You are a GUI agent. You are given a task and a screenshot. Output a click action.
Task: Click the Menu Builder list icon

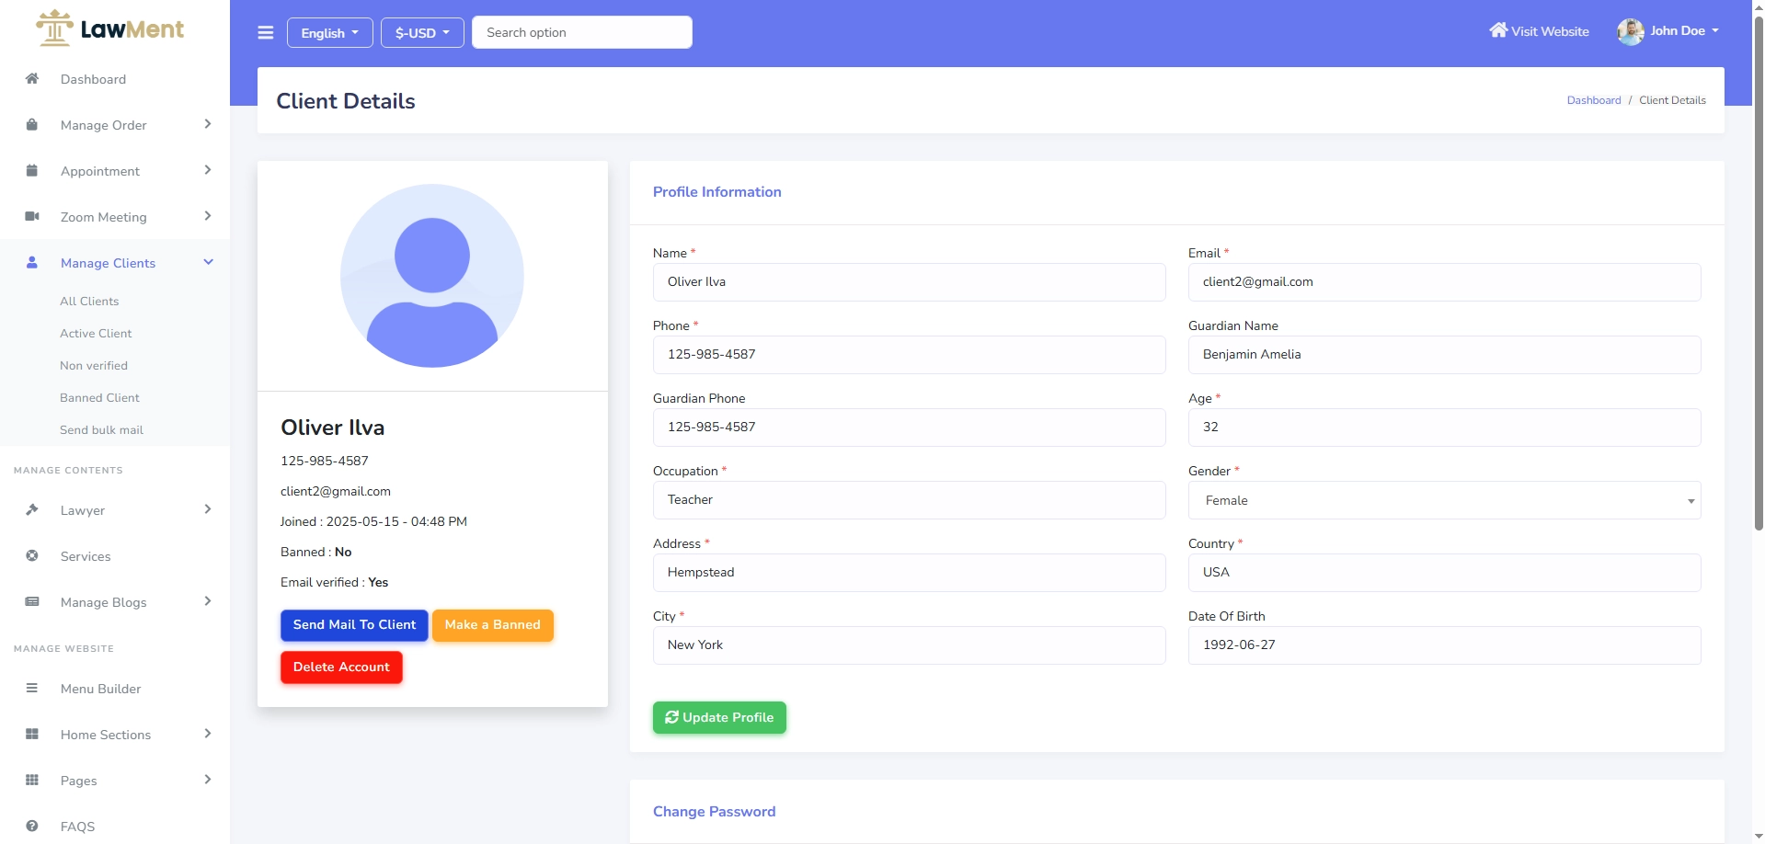coord(32,688)
